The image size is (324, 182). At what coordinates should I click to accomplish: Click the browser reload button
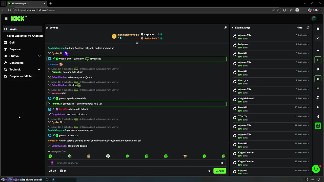9,10
